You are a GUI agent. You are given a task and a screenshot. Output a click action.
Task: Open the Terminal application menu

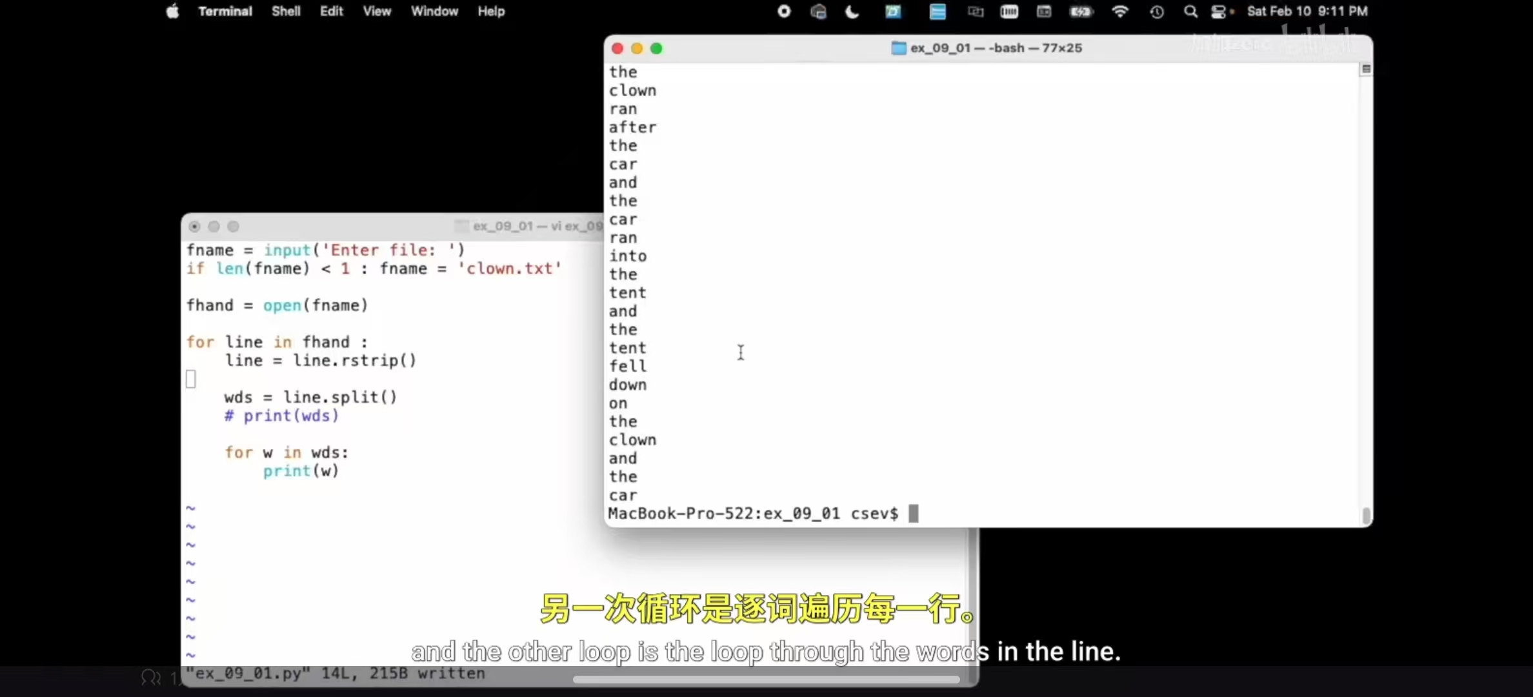tap(225, 12)
